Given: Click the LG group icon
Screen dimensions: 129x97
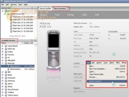Looking at the screenshot, I should tap(6, 58).
